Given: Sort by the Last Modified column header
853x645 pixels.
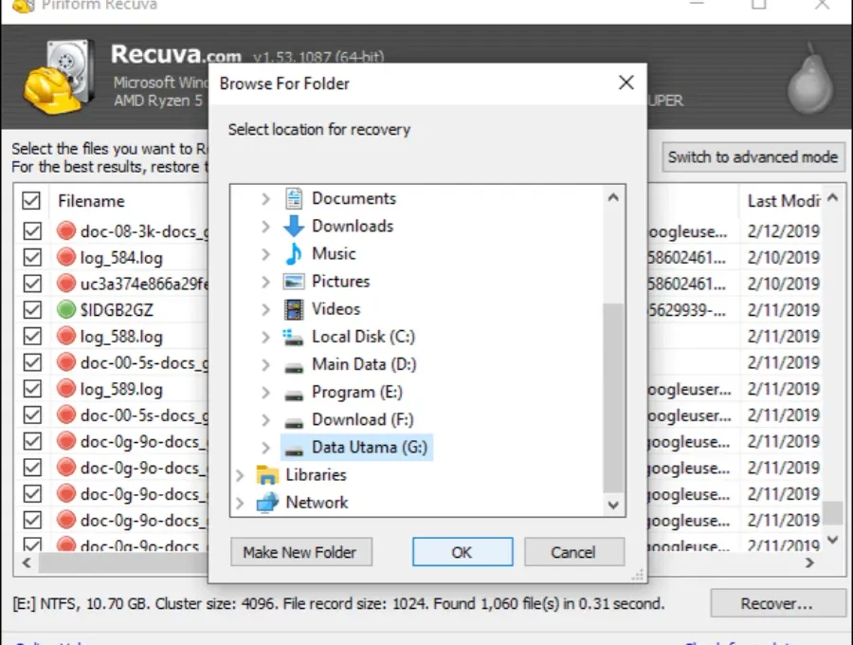Looking at the screenshot, I should click(782, 201).
